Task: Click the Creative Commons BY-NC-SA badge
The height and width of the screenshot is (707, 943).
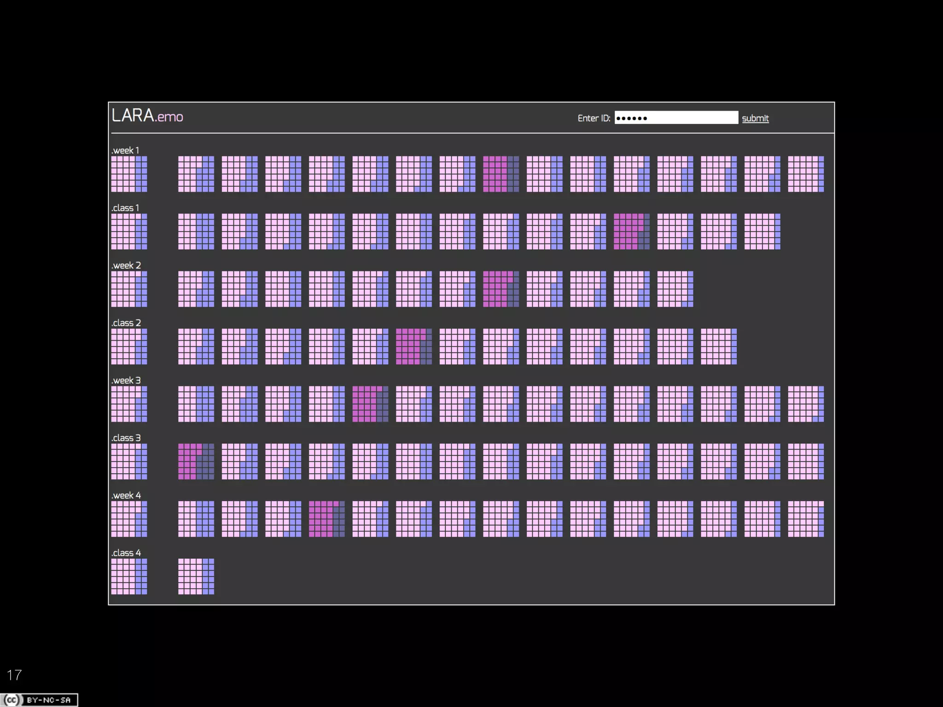Action: tap(39, 700)
